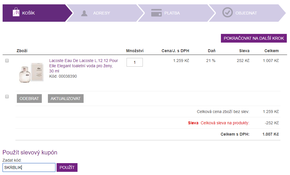Click the Daň column header
This screenshot has height=175, width=290.
212,51
